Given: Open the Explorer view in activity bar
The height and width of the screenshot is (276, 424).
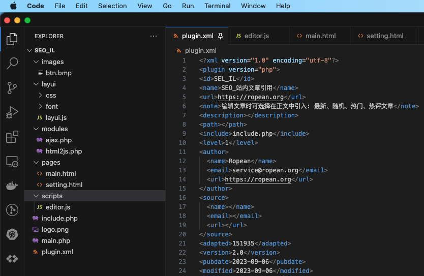Looking at the screenshot, I should (x=12, y=39).
